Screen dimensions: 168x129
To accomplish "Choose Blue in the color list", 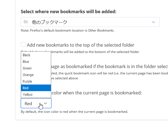I will (x=36, y=61).
